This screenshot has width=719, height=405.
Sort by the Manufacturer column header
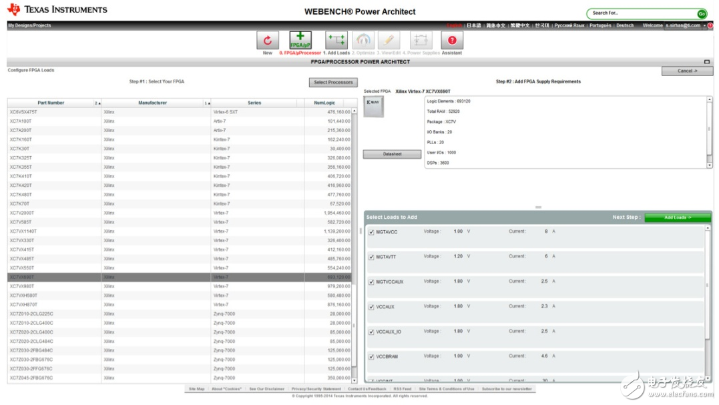153,103
